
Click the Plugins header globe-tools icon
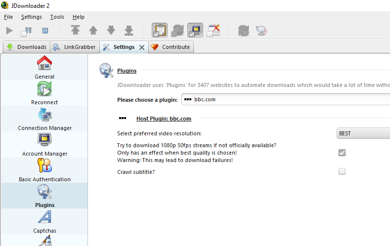click(x=106, y=70)
